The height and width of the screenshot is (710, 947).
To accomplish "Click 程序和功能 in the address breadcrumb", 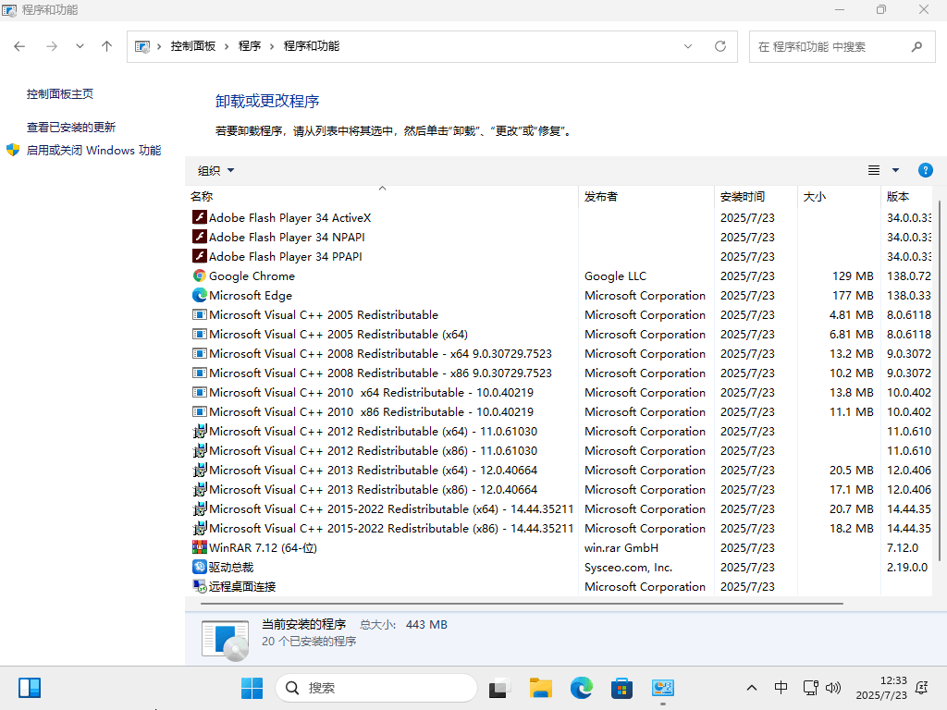I will pos(312,46).
